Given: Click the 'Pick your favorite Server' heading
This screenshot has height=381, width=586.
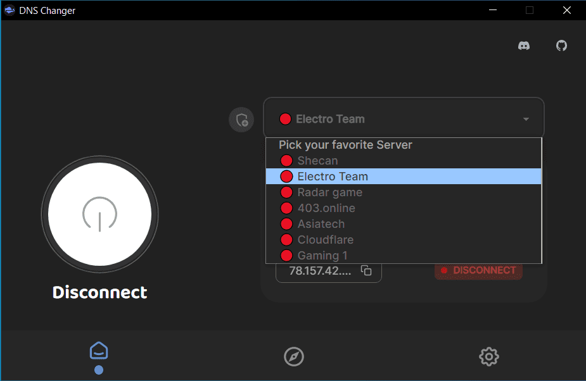Looking at the screenshot, I should (x=345, y=145).
